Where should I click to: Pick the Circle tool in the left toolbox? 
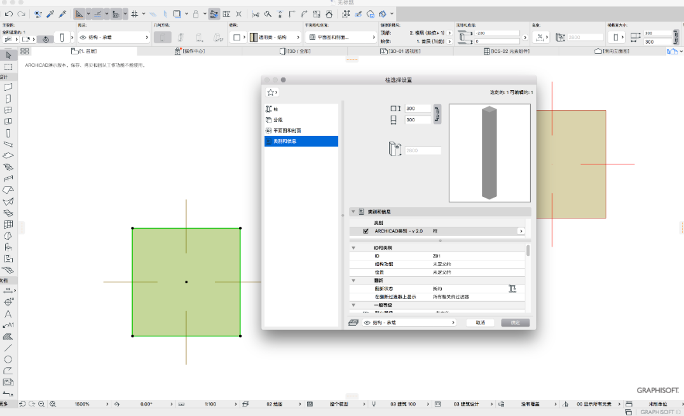point(8,359)
